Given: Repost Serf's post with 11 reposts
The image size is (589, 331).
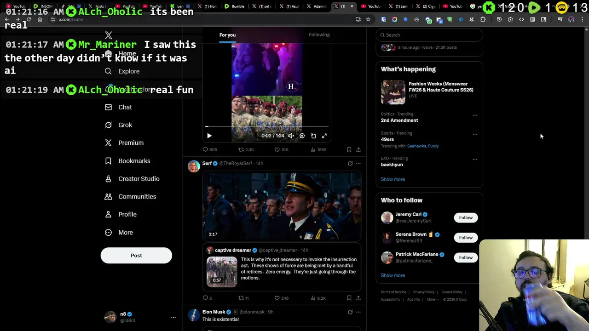Looking at the screenshot, I should point(243,298).
